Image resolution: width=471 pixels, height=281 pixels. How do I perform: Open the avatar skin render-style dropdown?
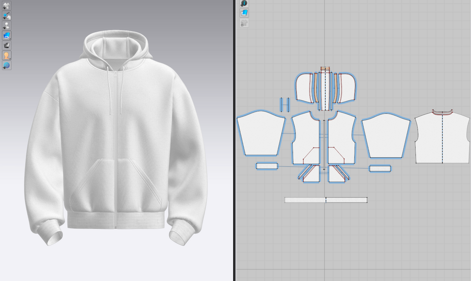(7, 55)
